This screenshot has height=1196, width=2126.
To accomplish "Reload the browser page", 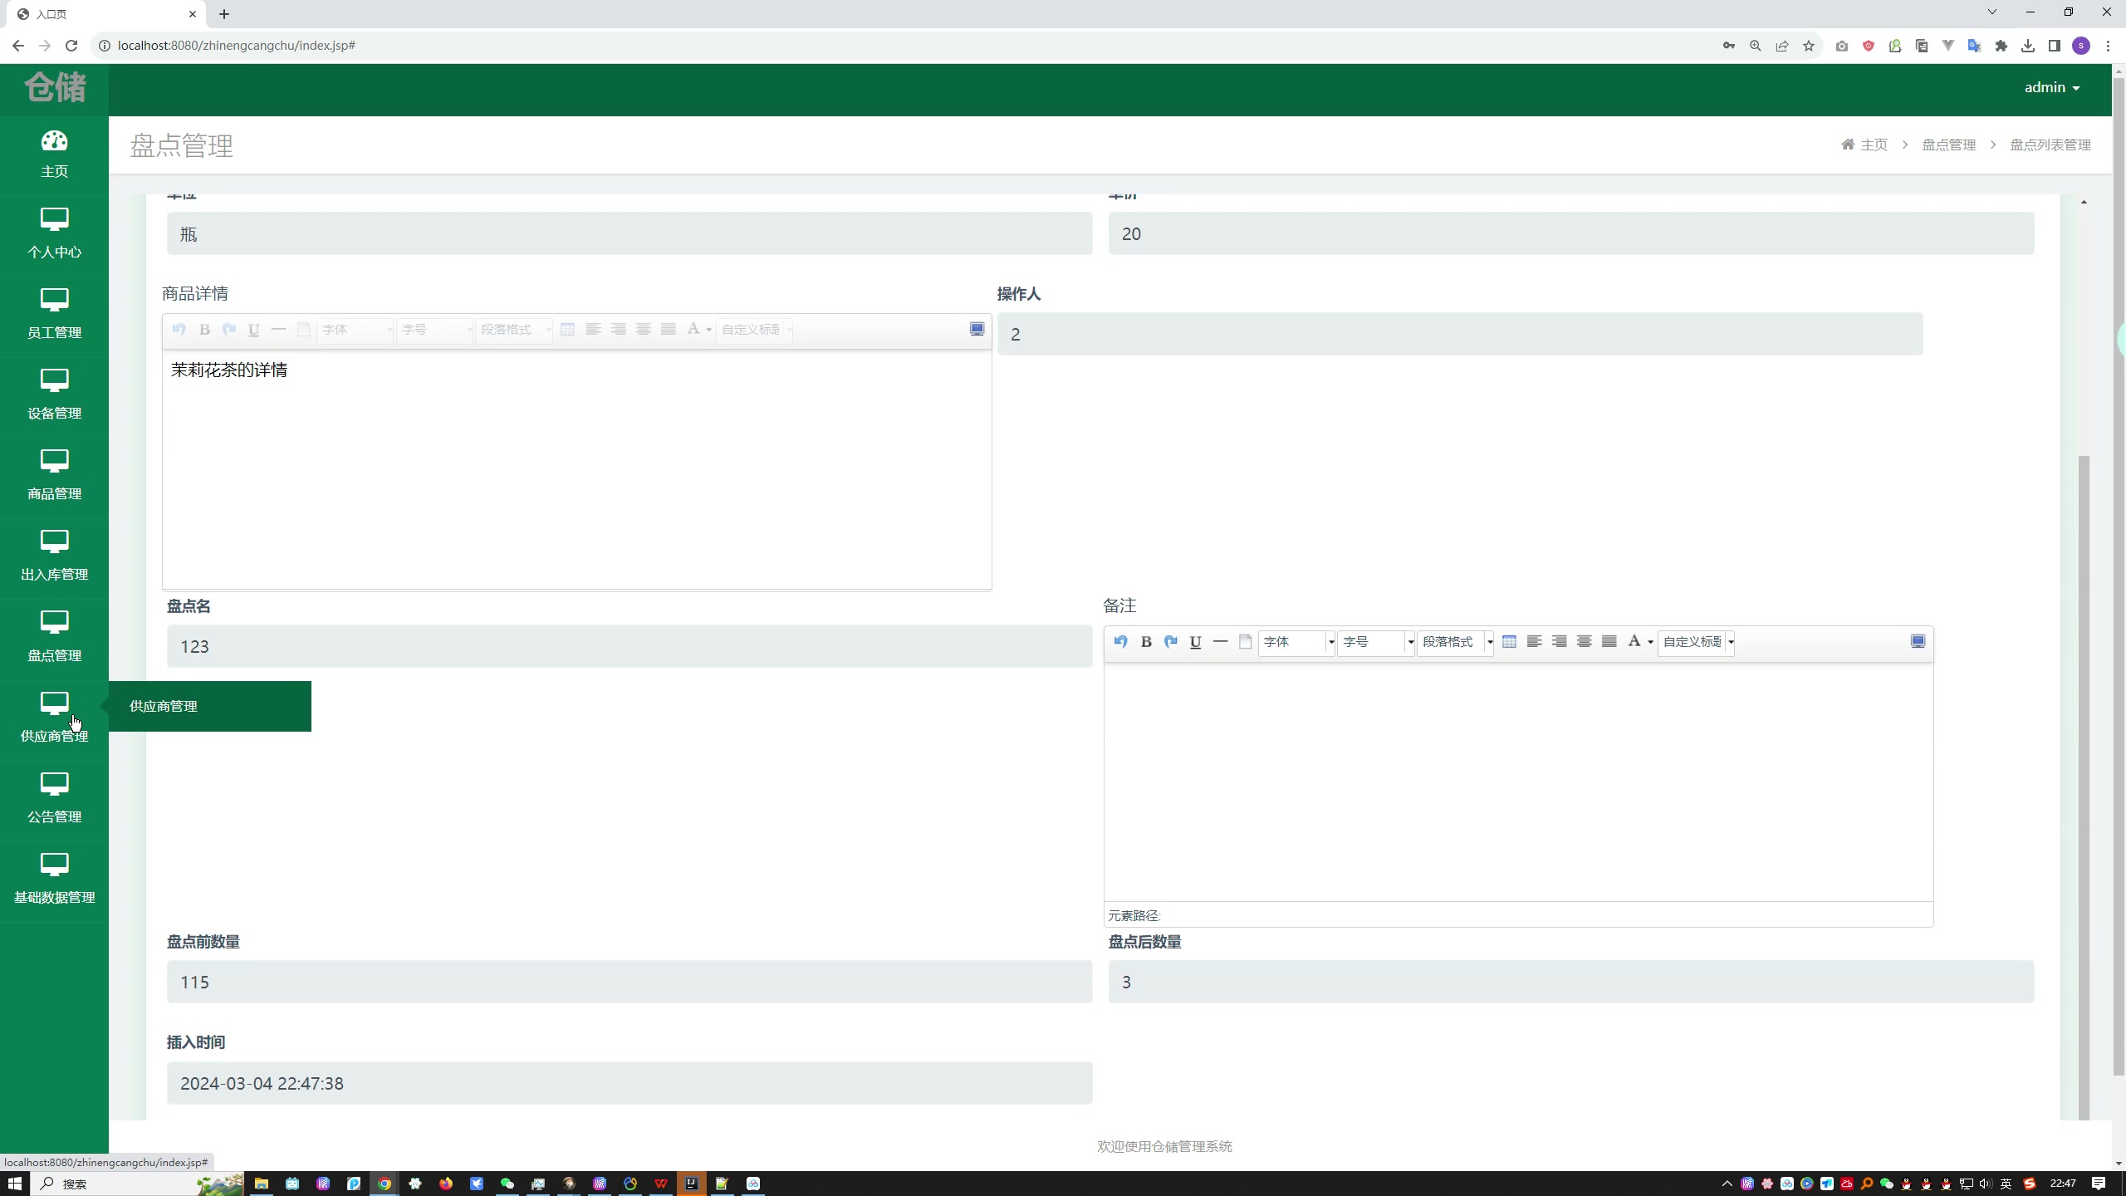I will point(71,46).
